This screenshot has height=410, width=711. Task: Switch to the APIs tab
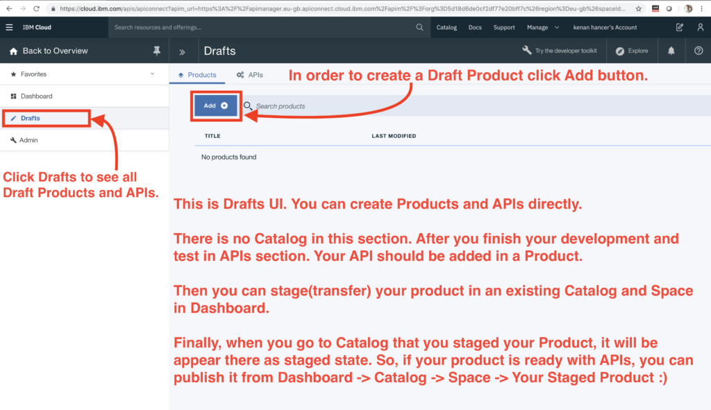(250, 75)
